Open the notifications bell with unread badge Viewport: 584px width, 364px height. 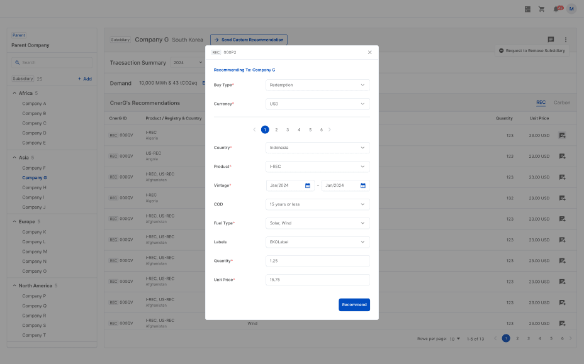(556, 9)
